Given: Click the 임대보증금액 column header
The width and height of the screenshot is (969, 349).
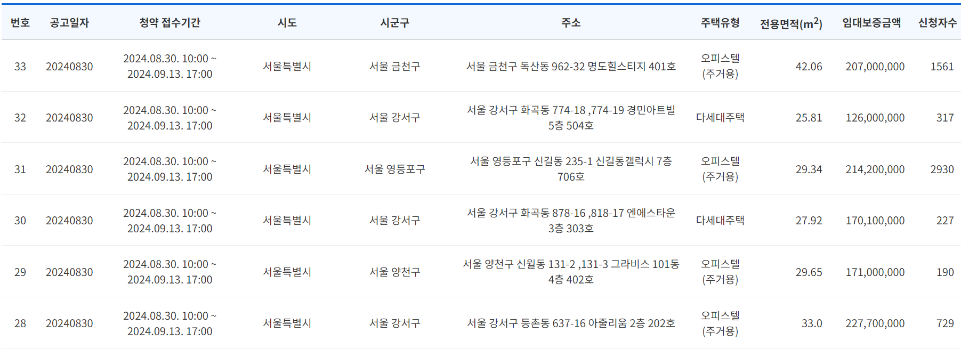Looking at the screenshot, I should pyautogui.click(x=871, y=22).
